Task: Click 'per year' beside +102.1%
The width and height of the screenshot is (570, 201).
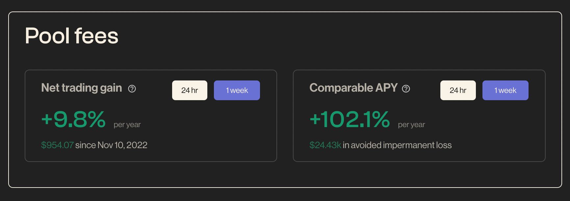Action: pyautogui.click(x=411, y=125)
